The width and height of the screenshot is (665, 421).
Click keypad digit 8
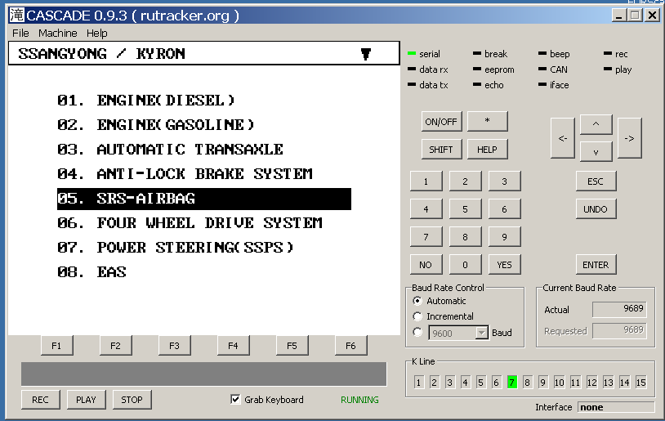pos(465,237)
